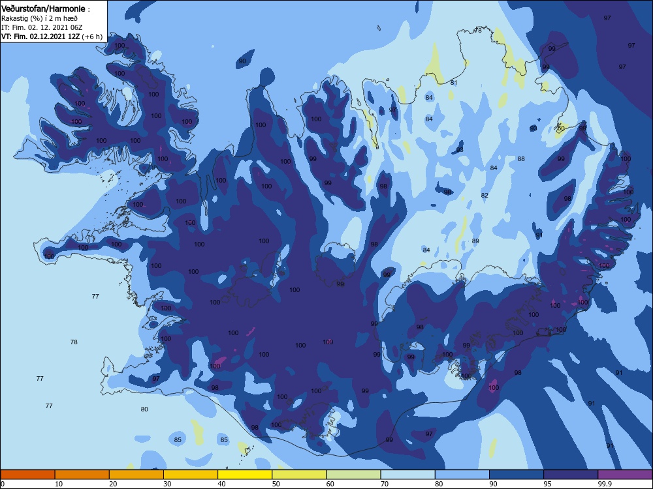Select the 95 legend tick label

pos(548,484)
